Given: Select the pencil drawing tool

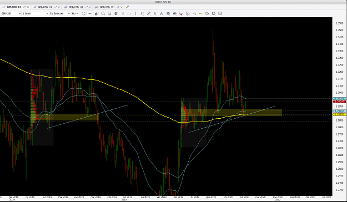Looking at the screenshot, I should pyautogui.click(x=148, y=13).
